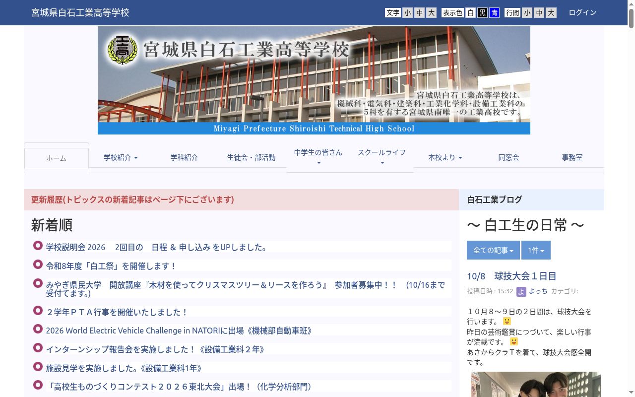The image size is (635, 397).
Task: Click the bullet icon beside 高校生ものづくりコンテスト
Action: click(x=38, y=385)
